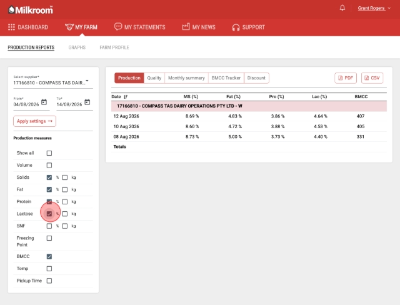Click the My News chart icon
400x305 pixels.
(186, 26)
